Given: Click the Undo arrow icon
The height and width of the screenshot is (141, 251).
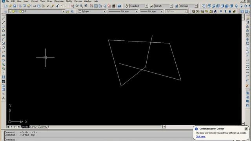Looking at the screenshot, I should click(58, 6).
